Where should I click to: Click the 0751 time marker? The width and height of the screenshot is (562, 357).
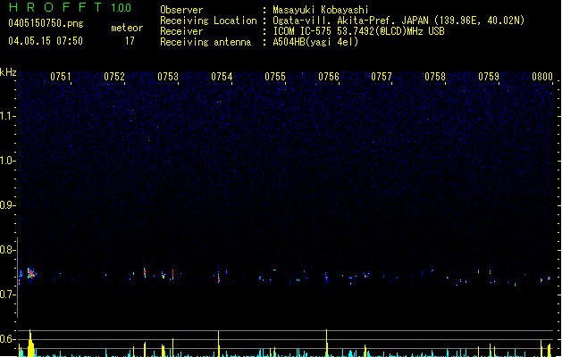[x=61, y=77]
